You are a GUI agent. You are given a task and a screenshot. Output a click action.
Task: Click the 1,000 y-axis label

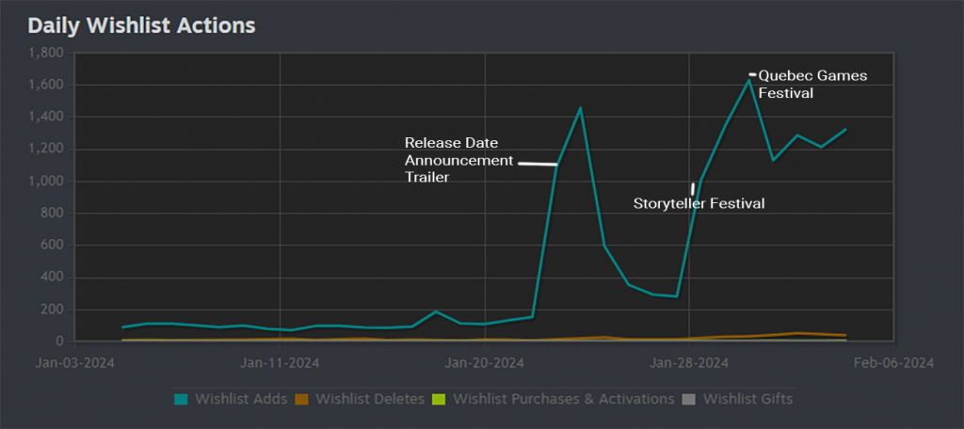45,181
